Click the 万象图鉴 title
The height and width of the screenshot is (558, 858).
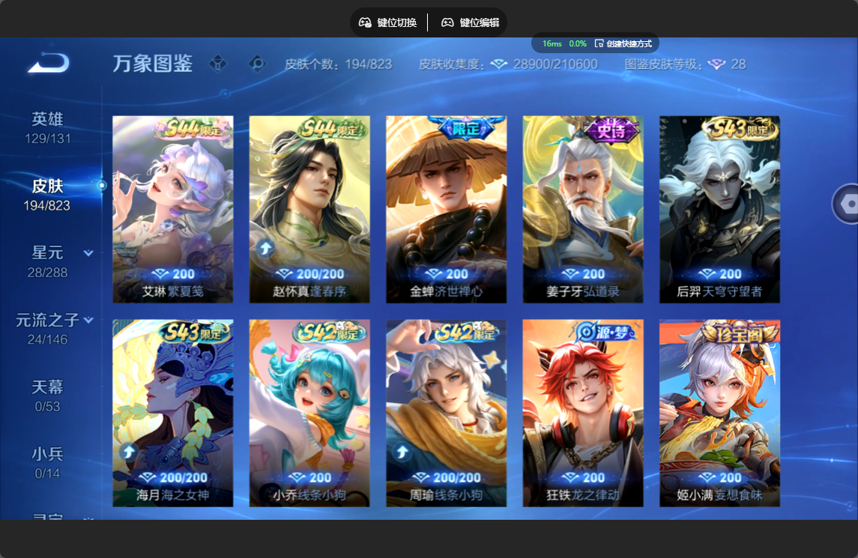click(x=153, y=64)
